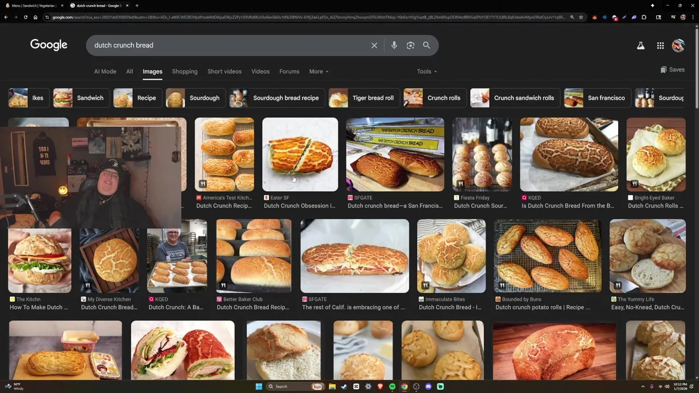Open the Videos tab
The height and width of the screenshot is (393, 699).
(x=260, y=72)
